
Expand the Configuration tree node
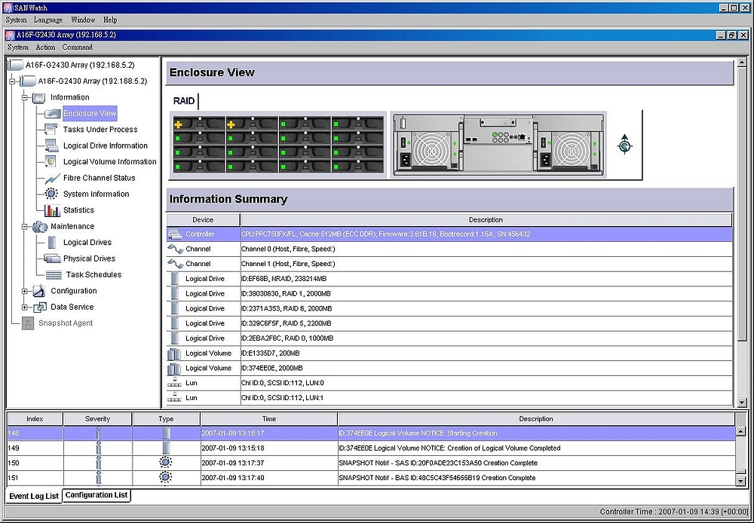(x=24, y=291)
